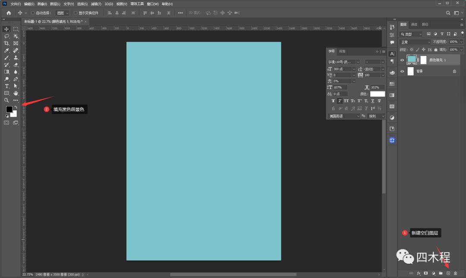Open the 正常 blend mode dropdown
466x278 pixels.
coord(415,42)
